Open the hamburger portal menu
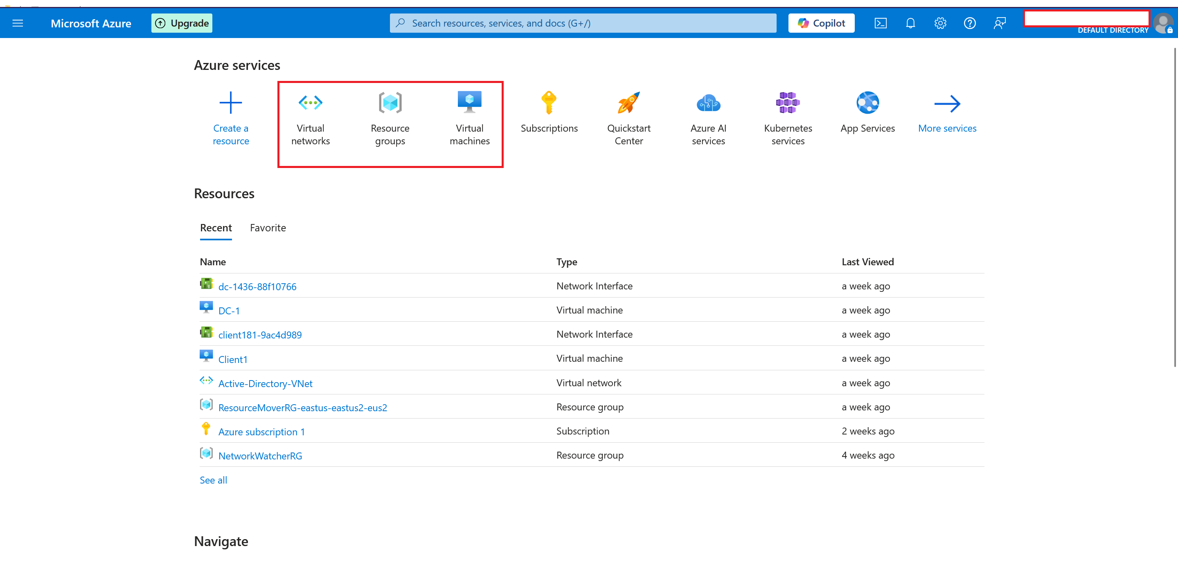This screenshot has width=1178, height=571. pyautogui.click(x=18, y=23)
